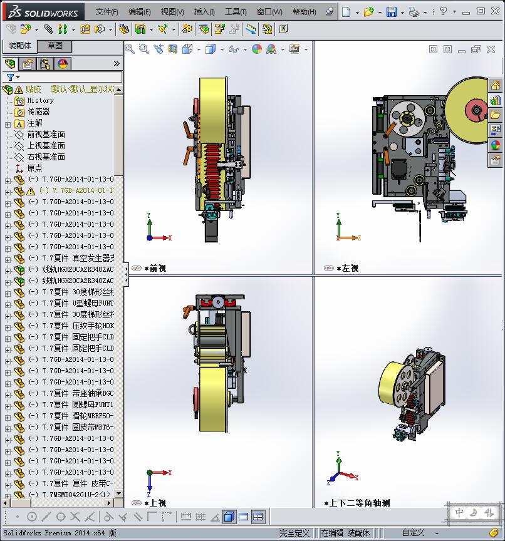Open the PropertyManager tab
Viewport: 505px width, 541px height.
28,63
